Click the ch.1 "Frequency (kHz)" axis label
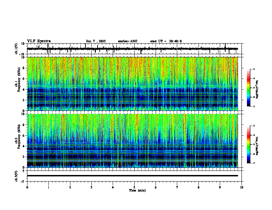272x210 pixels. tap(19, 80)
